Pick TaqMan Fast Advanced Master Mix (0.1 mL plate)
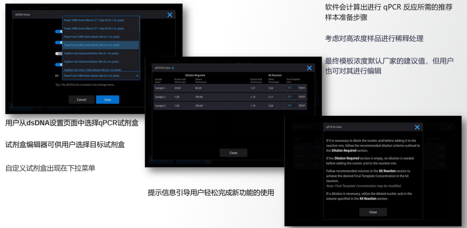Image resolution: width=467 pixels, height=228 pixels. (x=100, y=53)
